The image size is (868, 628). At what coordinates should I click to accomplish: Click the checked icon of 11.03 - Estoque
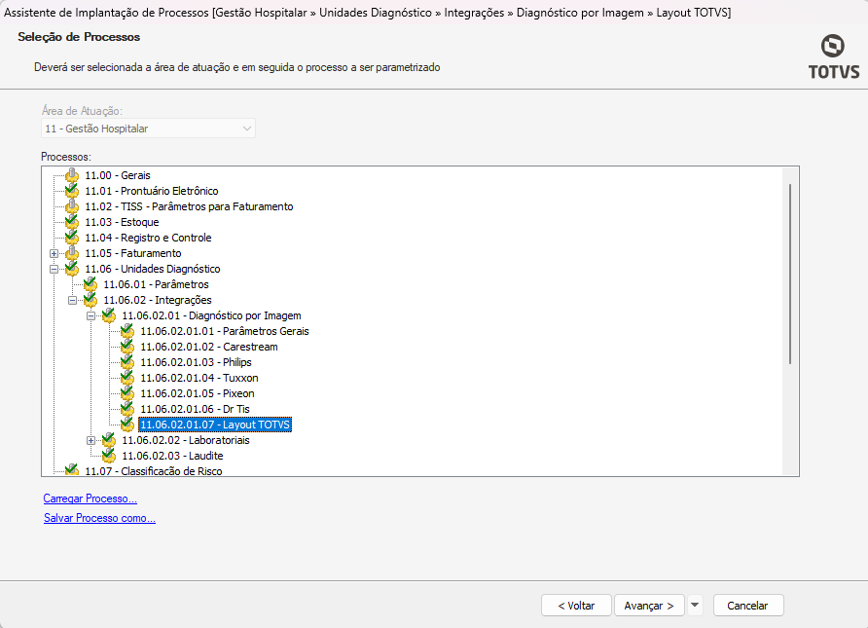72,222
